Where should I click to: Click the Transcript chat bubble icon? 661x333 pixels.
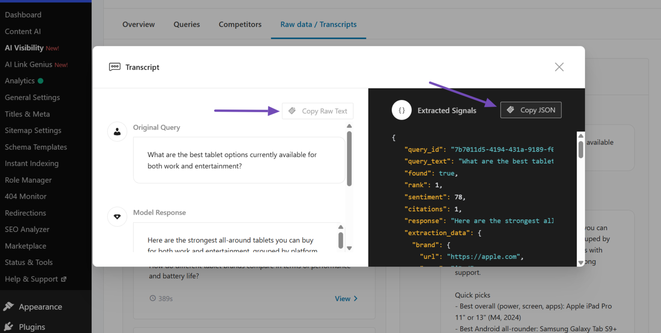click(115, 67)
